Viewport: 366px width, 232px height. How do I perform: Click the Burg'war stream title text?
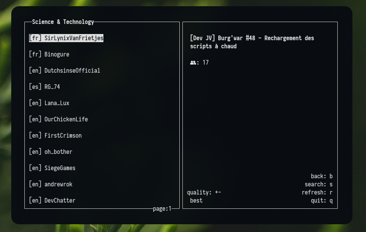point(252,42)
